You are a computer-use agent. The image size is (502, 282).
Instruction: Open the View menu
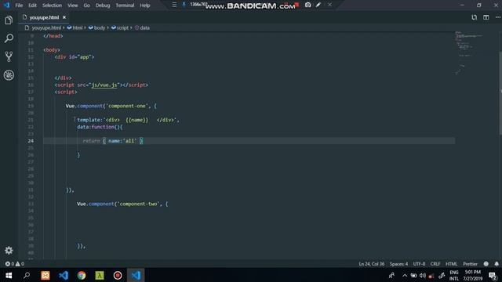(73, 5)
